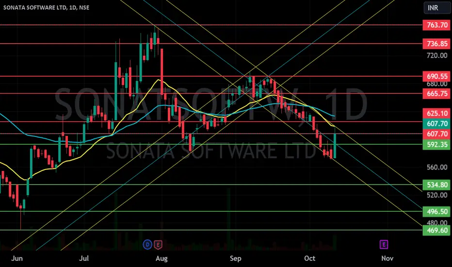Click the 560.00 price axis value

[x=437, y=167]
